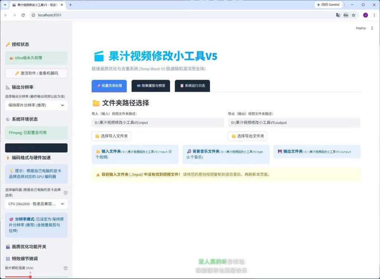This screenshot has width=380, height=279.
Task: Click the 激活软件 / 查看机器码 button
Action: [x=36, y=73]
